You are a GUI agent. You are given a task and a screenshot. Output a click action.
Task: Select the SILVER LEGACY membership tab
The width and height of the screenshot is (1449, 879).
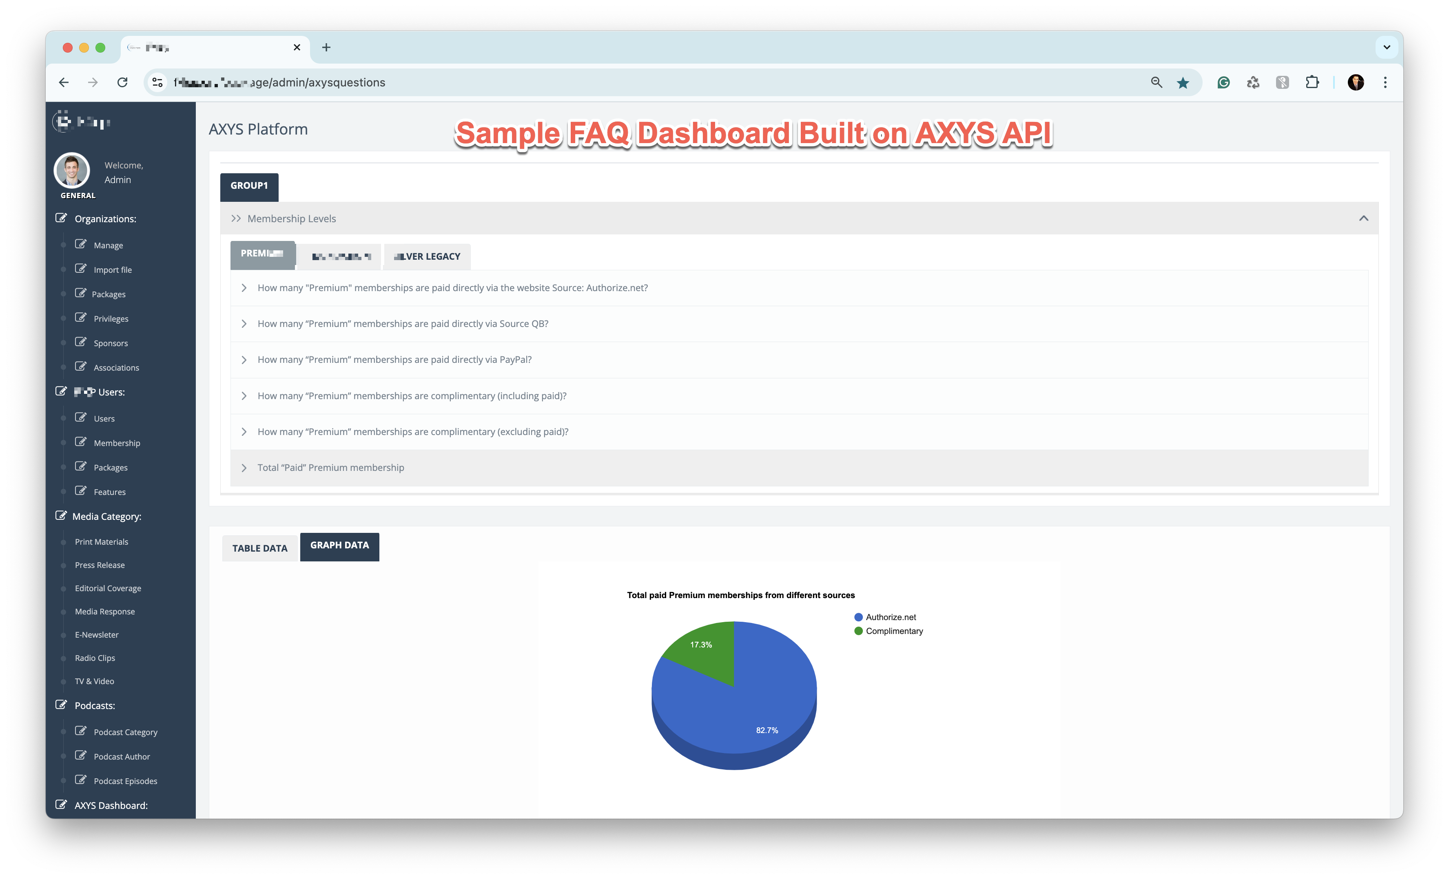click(427, 256)
